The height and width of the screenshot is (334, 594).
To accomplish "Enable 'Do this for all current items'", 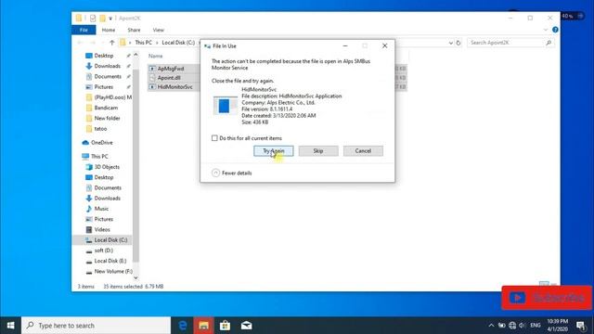I will coord(214,138).
